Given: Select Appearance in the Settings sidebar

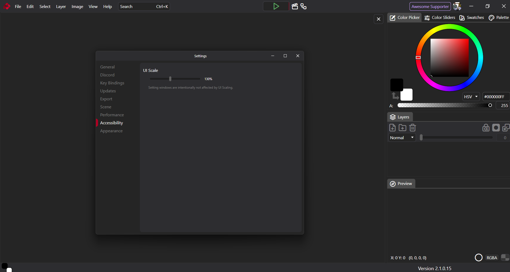Looking at the screenshot, I should [x=111, y=131].
